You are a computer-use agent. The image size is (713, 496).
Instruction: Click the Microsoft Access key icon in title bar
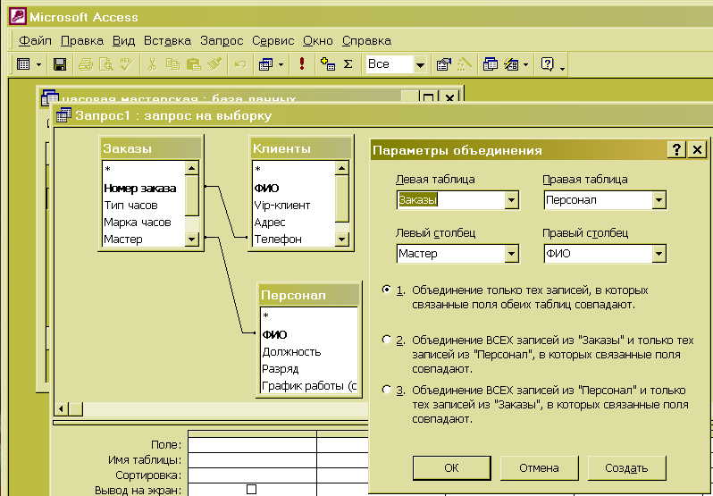(18, 17)
